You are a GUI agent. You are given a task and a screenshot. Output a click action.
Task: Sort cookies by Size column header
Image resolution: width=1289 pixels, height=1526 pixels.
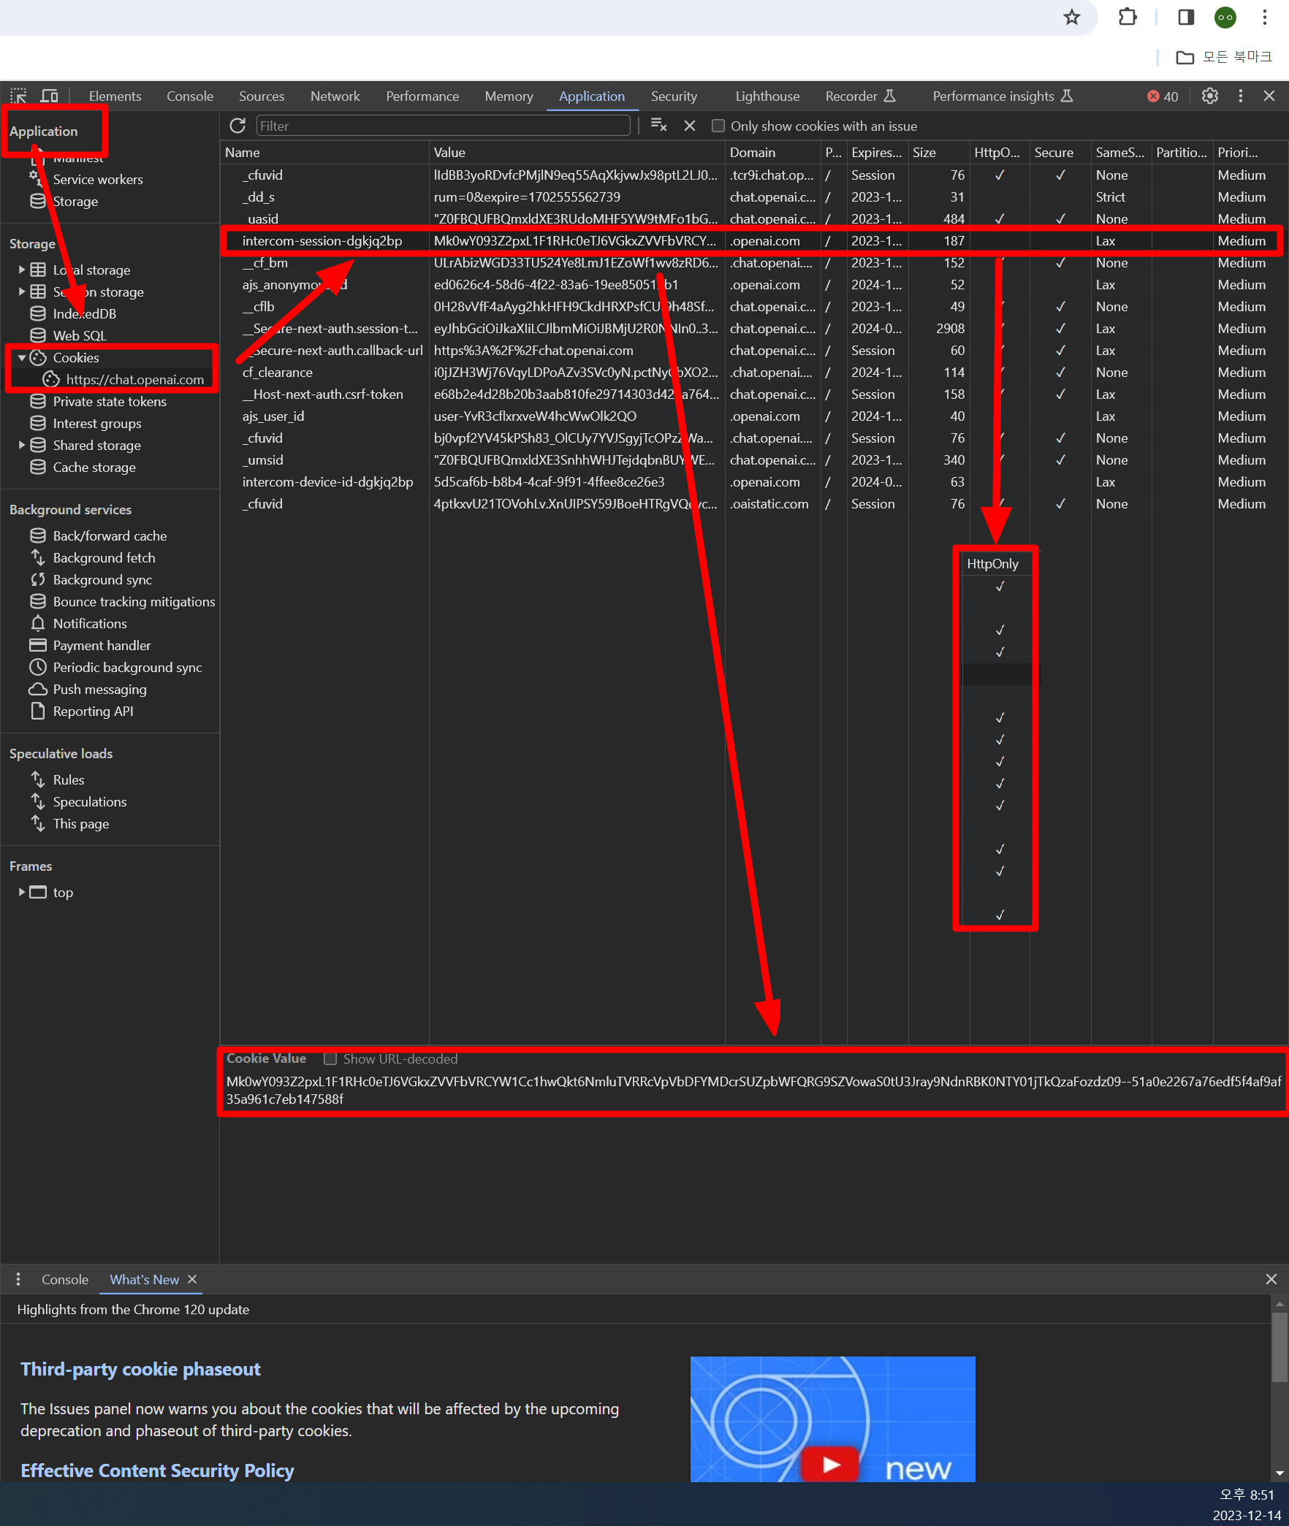point(939,152)
